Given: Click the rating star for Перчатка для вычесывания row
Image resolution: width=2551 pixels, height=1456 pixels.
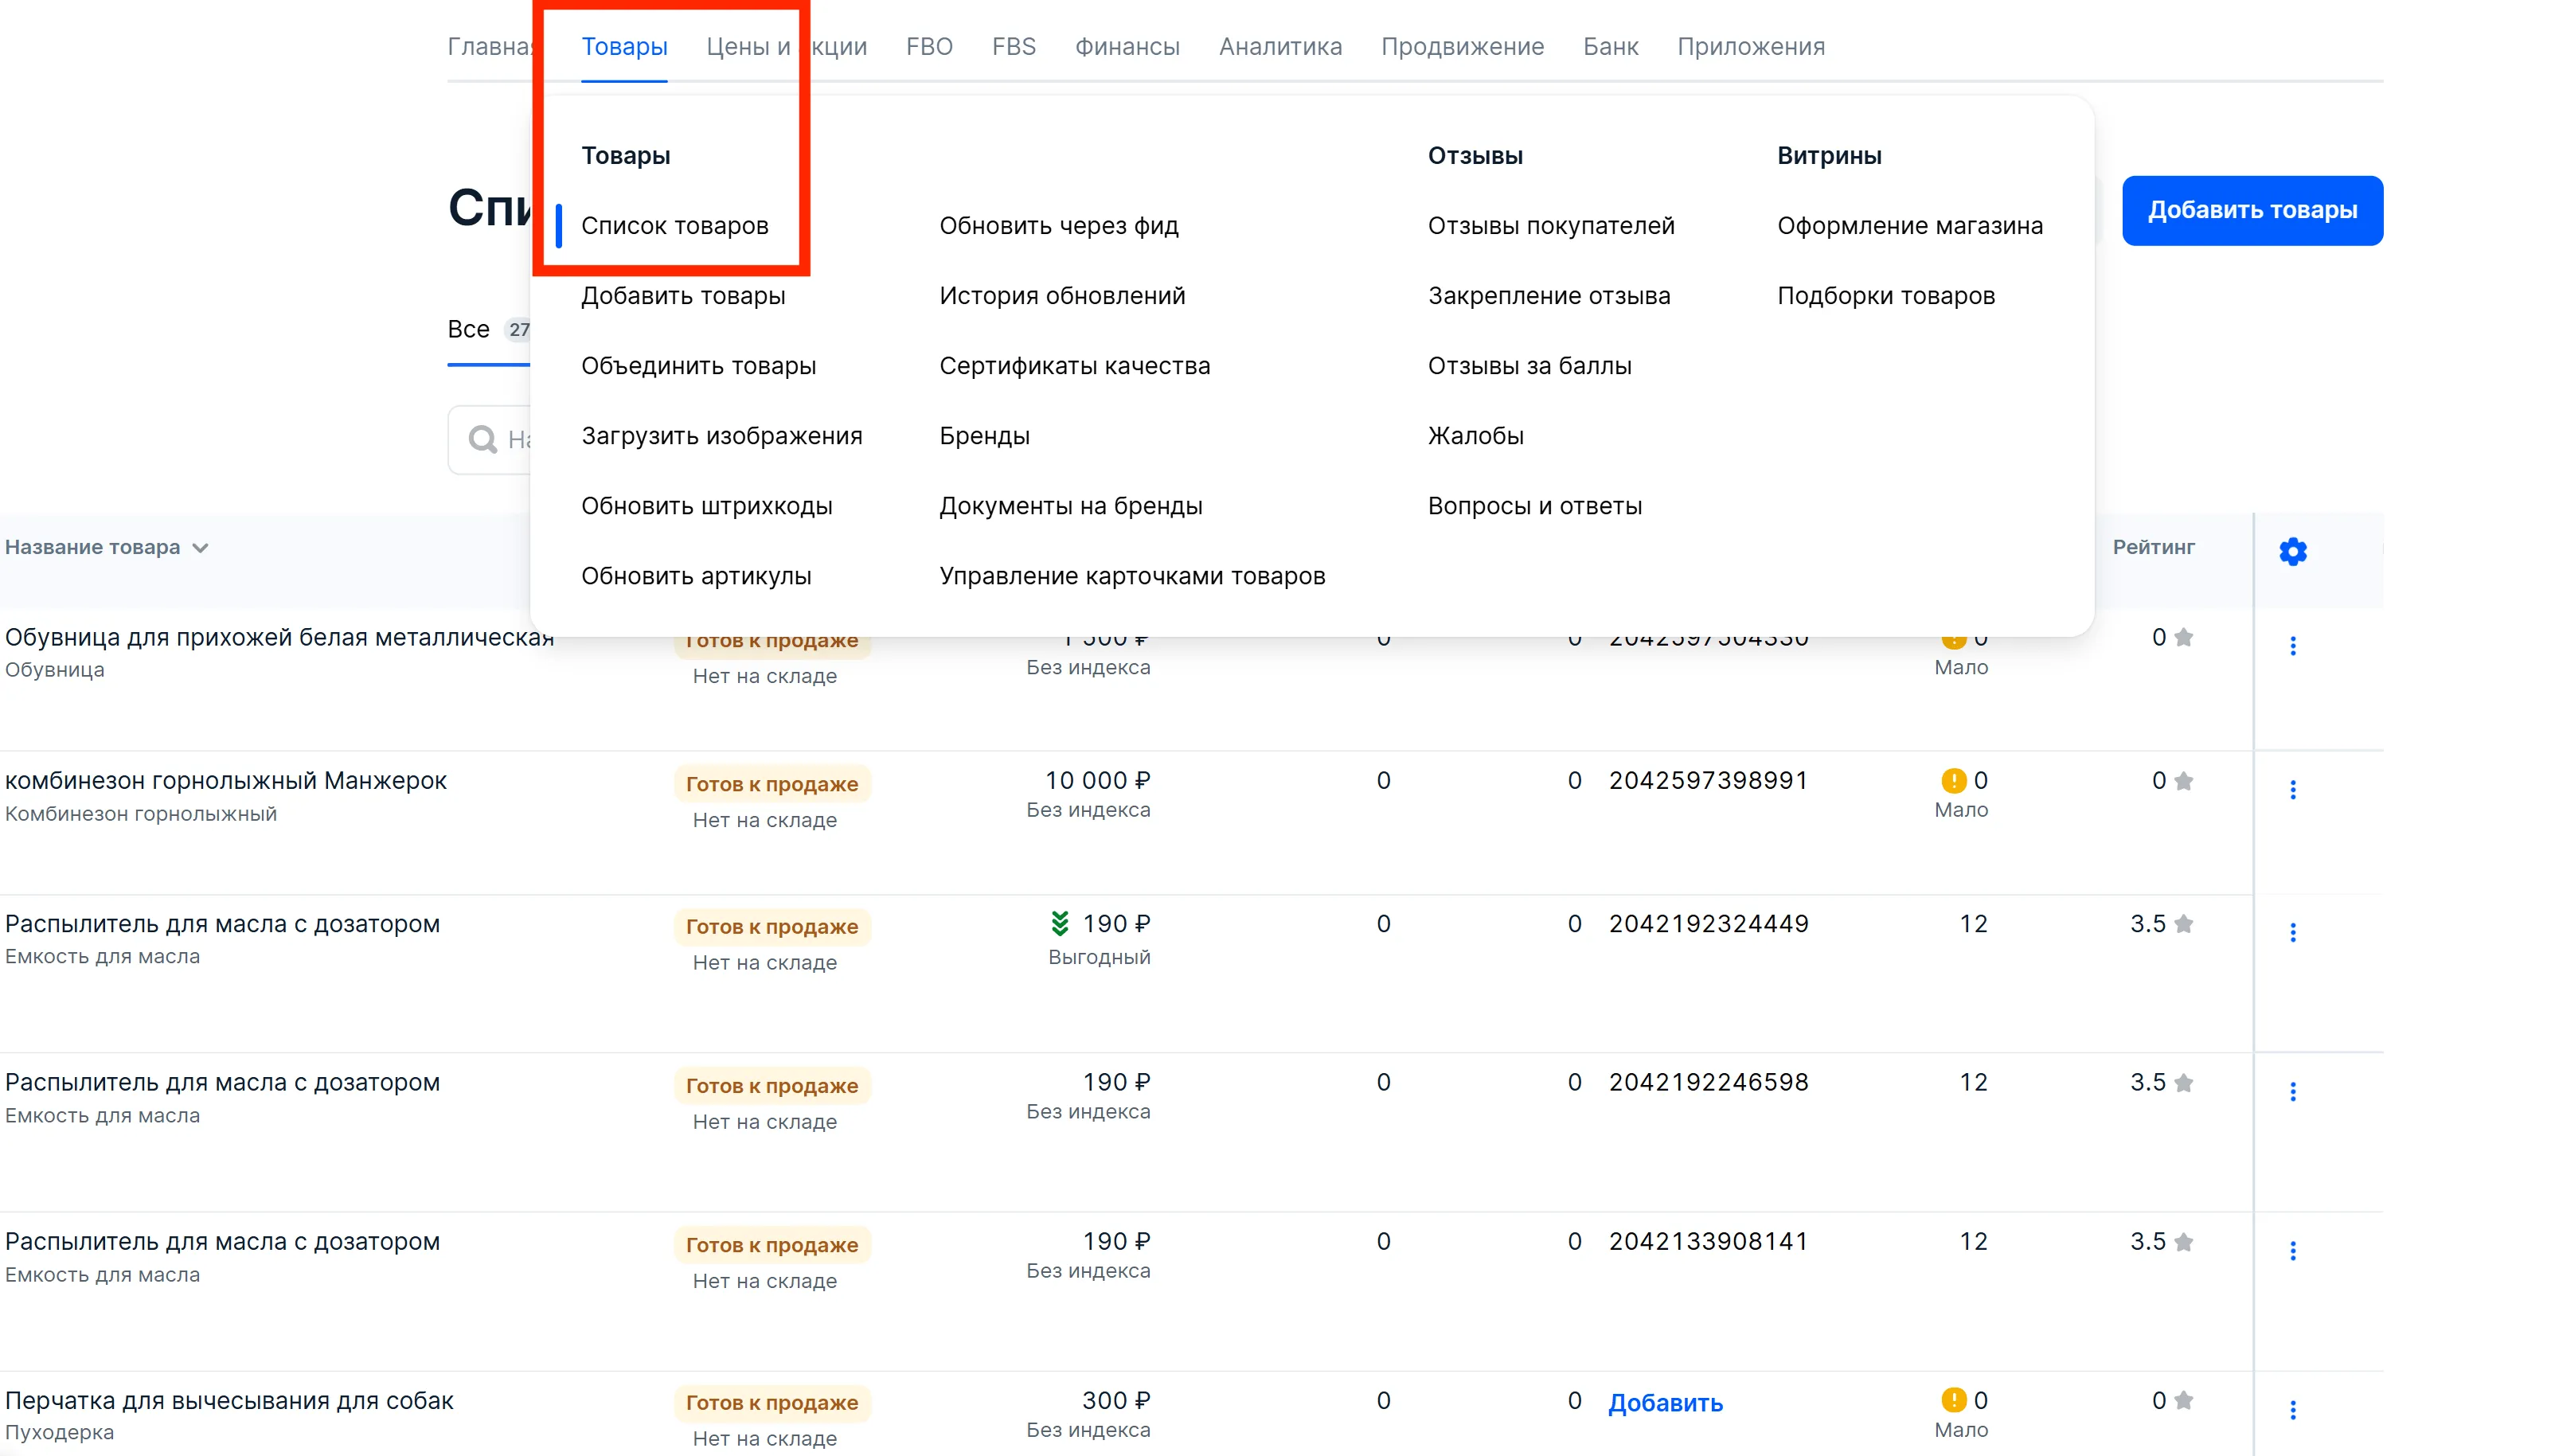Looking at the screenshot, I should pos(2183,1400).
